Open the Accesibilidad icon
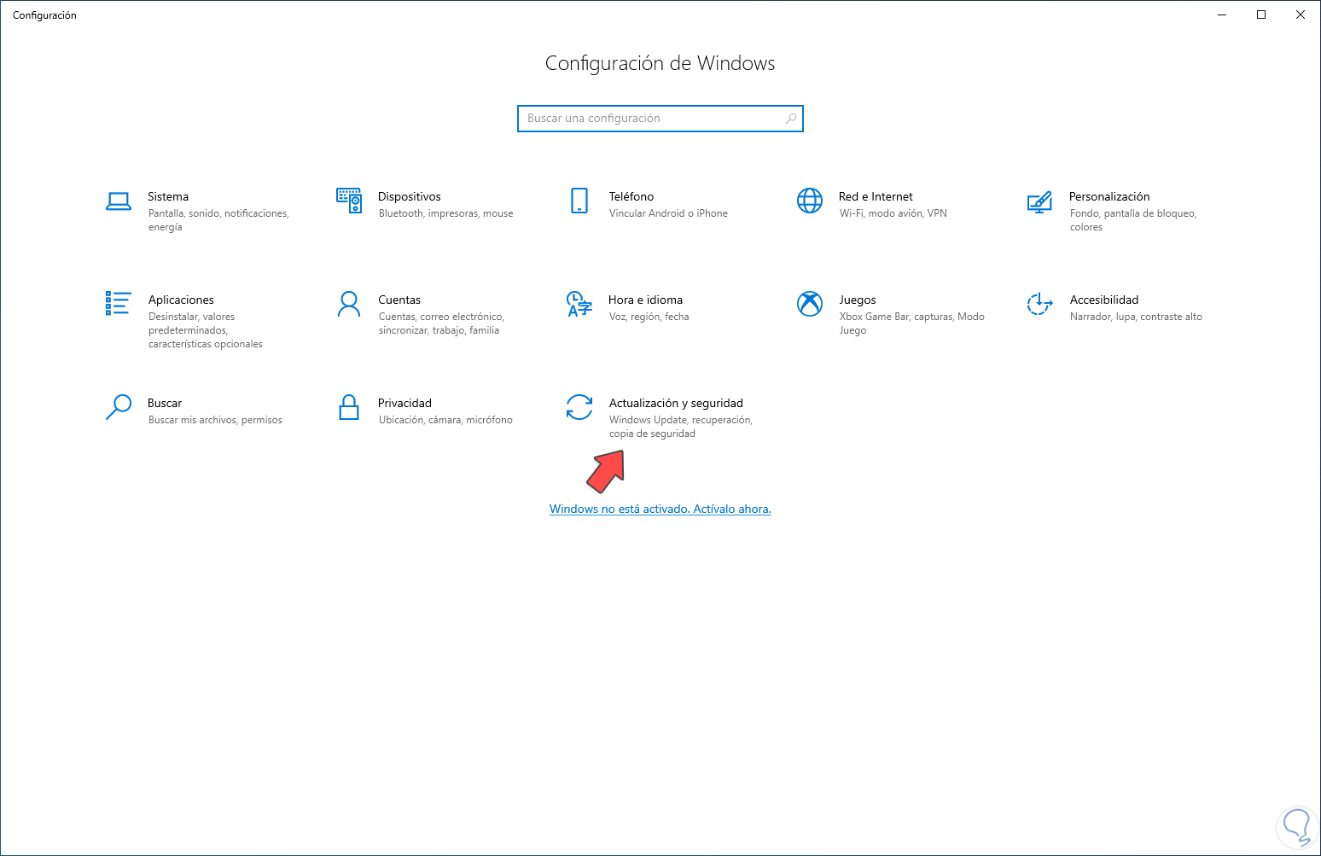Viewport: 1321px width, 856px height. click(1039, 304)
